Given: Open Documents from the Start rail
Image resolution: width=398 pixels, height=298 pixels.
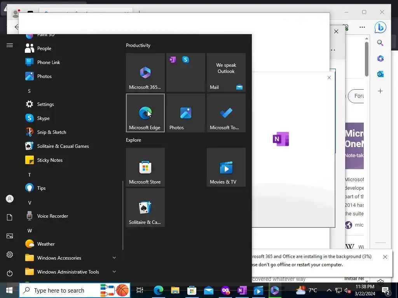Looking at the screenshot, I should pos(10,217).
